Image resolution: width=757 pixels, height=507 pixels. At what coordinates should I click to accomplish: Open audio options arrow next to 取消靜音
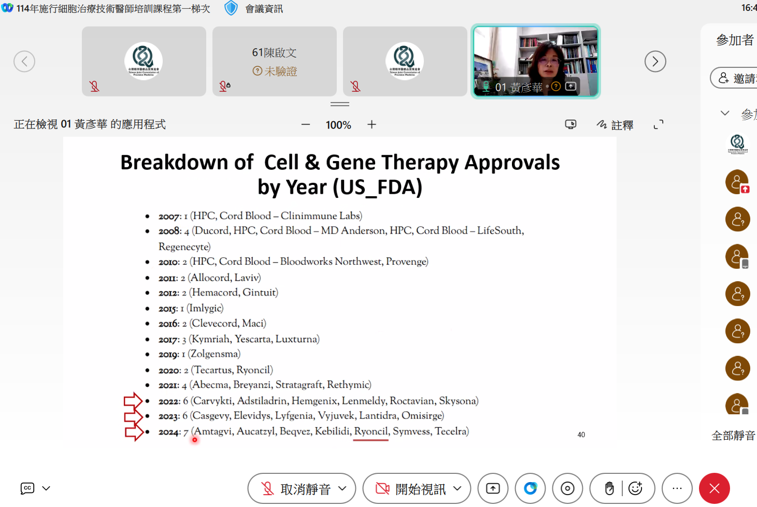(x=342, y=488)
